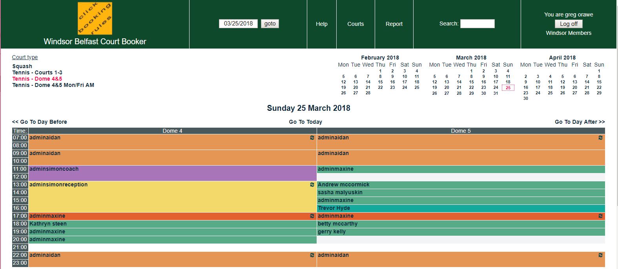This screenshot has width=618, height=269.
Task: Open adminaidan 09:00 booking on Dome 4
Action: 173,157
